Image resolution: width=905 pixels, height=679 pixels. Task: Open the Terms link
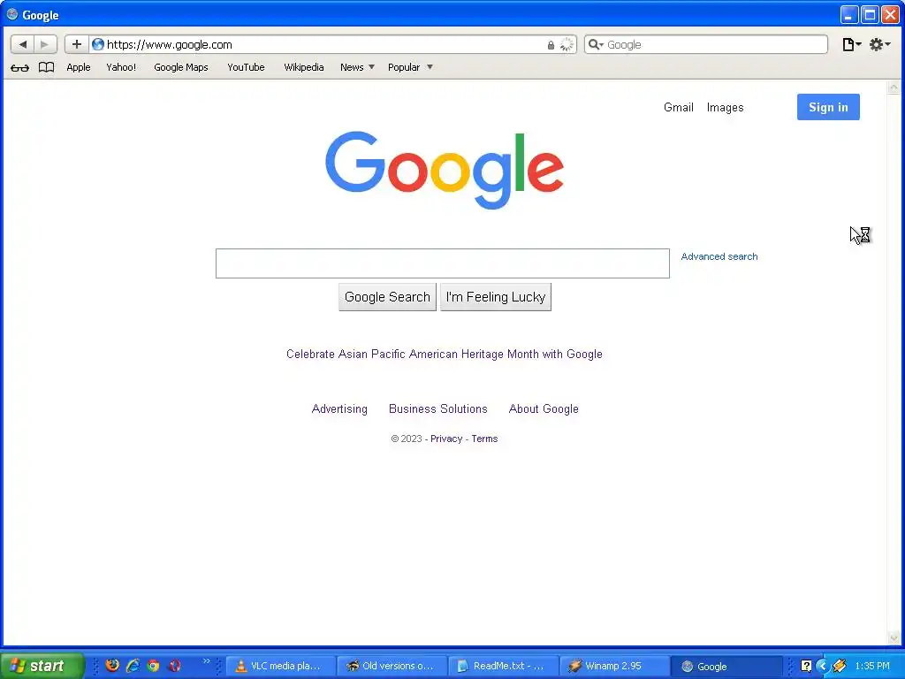[484, 439]
